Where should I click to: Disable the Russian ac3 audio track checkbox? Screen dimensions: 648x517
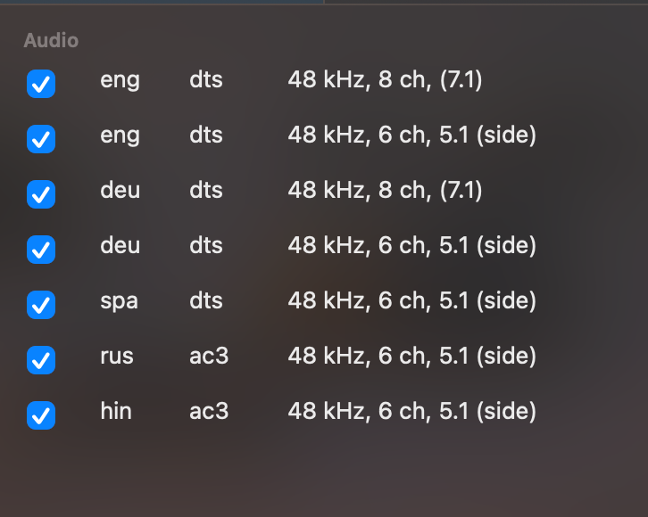(x=41, y=360)
